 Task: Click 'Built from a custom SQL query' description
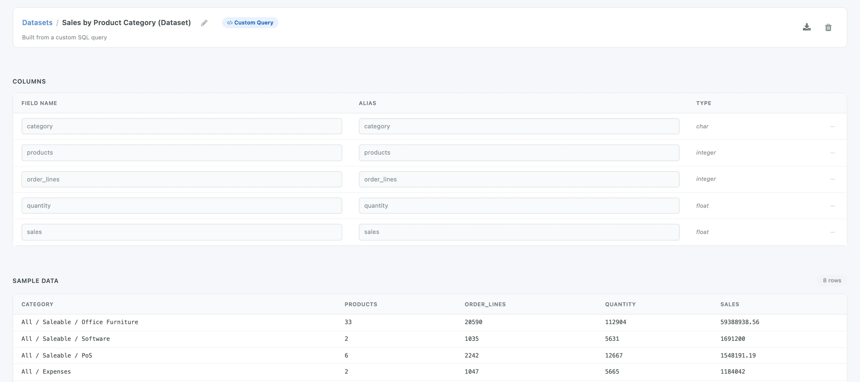pyautogui.click(x=64, y=37)
